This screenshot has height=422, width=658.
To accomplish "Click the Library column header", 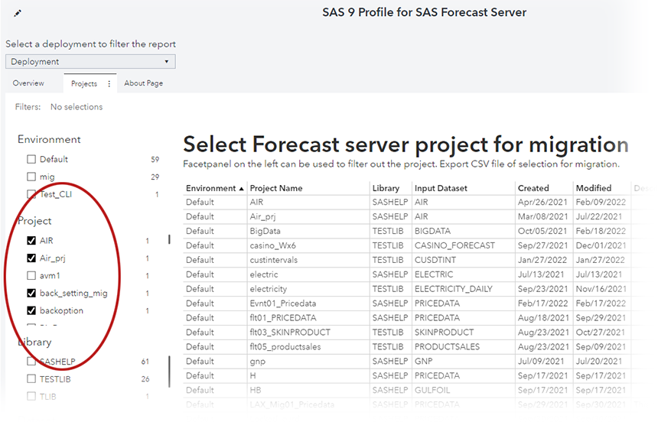I will coord(386,188).
